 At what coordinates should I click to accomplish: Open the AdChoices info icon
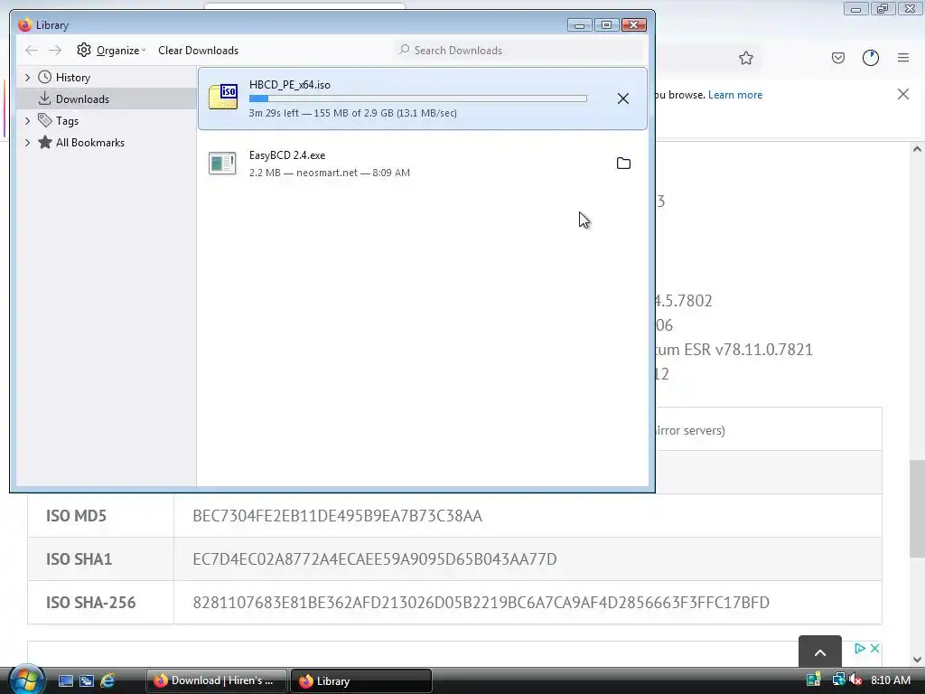[860, 649]
